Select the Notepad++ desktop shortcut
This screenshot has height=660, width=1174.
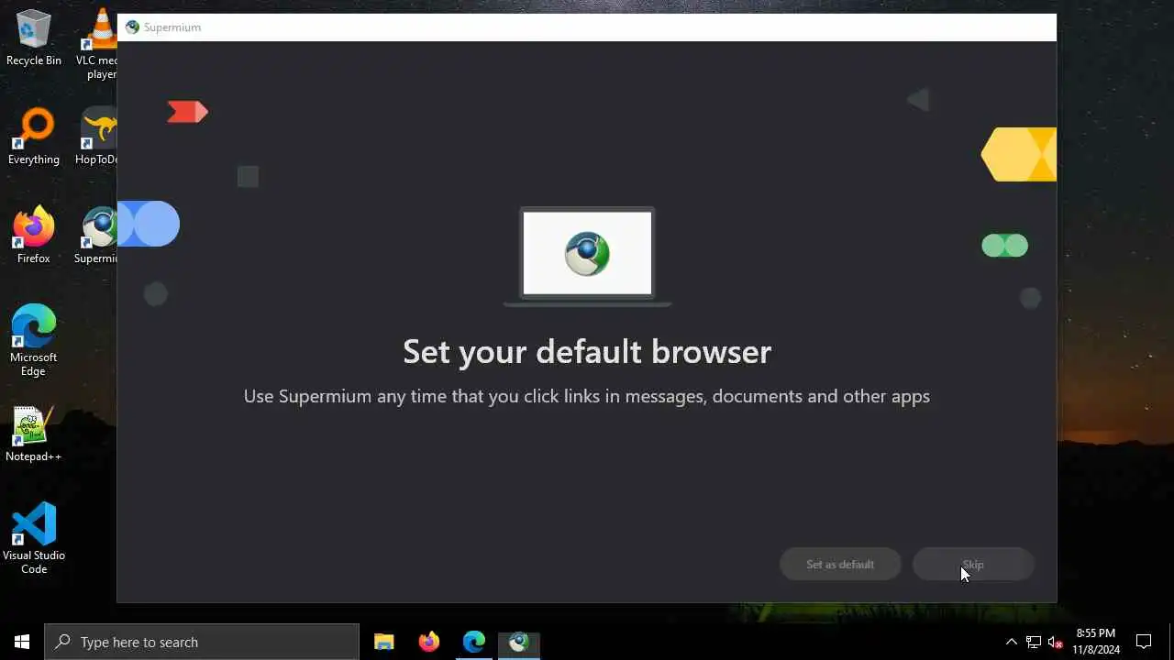(x=34, y=434)
